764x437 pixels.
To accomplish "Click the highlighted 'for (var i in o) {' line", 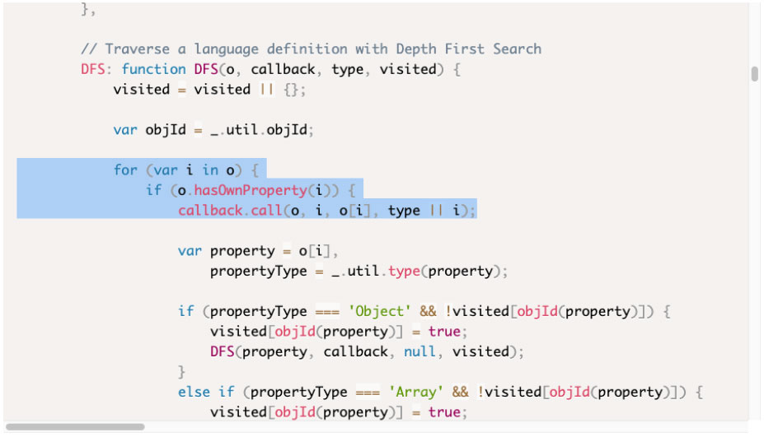I will (x=186, y=170).
